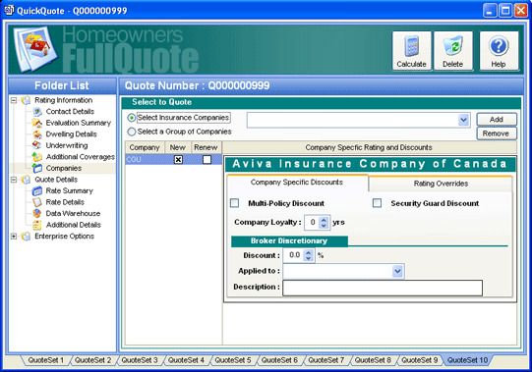This screenshot has width=532, height=372.
Task: Open the insurance company selection dropdown
Action: (463, 120)
